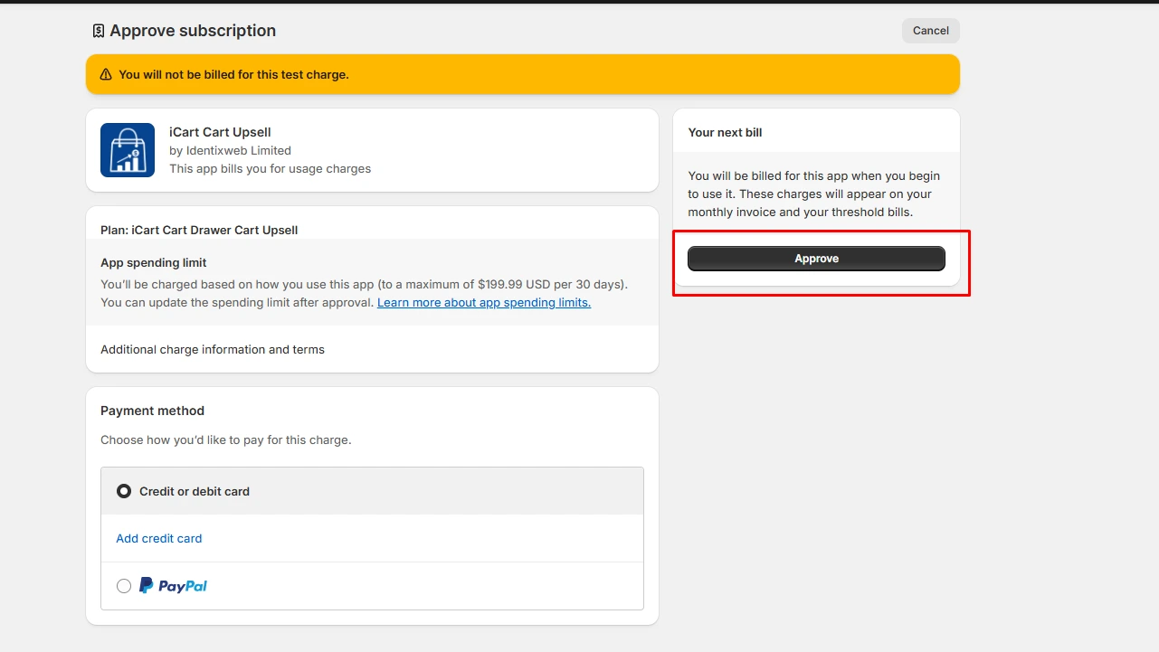Click 'You will not be billed' banner text
The height and width of the screenshot is (652, 1159).
click(233, 75)
